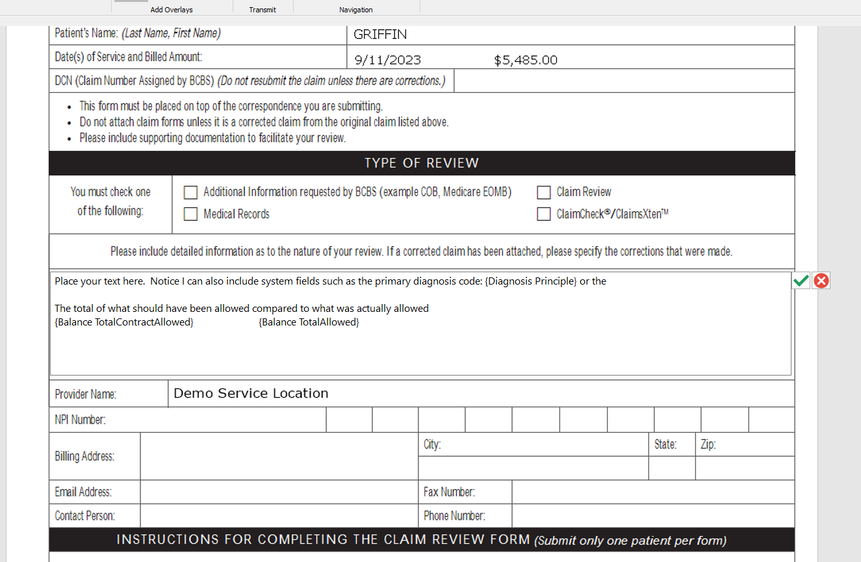861x562 pixels.
Task: Click the Fax Number field
Action: tap(653, 492)
